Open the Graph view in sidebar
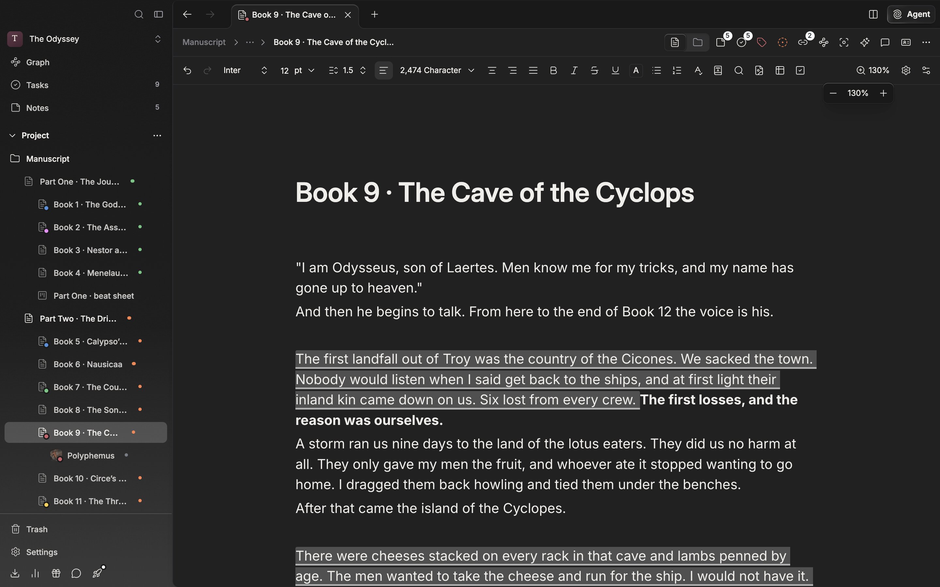Image resolution: width=940 pixels, height=587 pixels. click(86, 62)
